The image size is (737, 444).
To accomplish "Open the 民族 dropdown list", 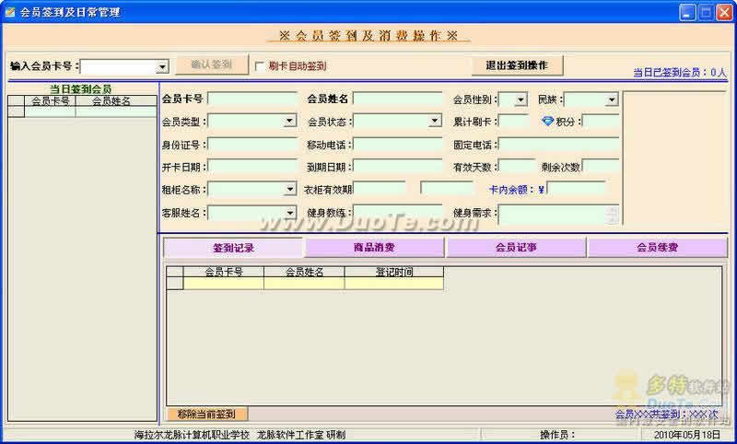I will pyautogui.click(x=612, y=99).
